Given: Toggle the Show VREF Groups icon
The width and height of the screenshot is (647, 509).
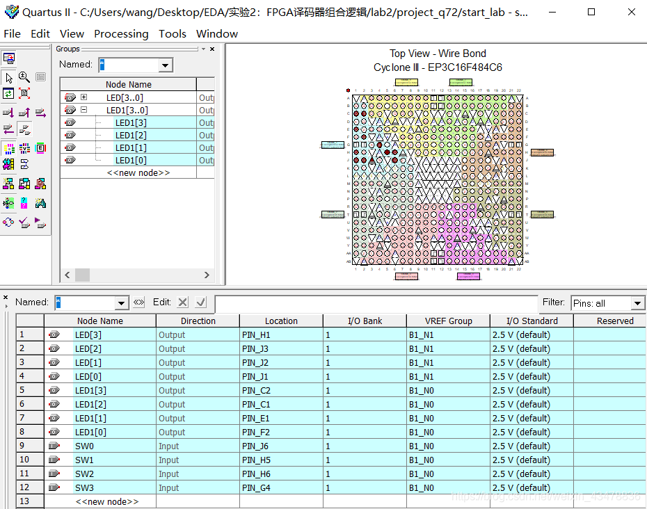Looking at the screenshot, I should coord(24,148).
